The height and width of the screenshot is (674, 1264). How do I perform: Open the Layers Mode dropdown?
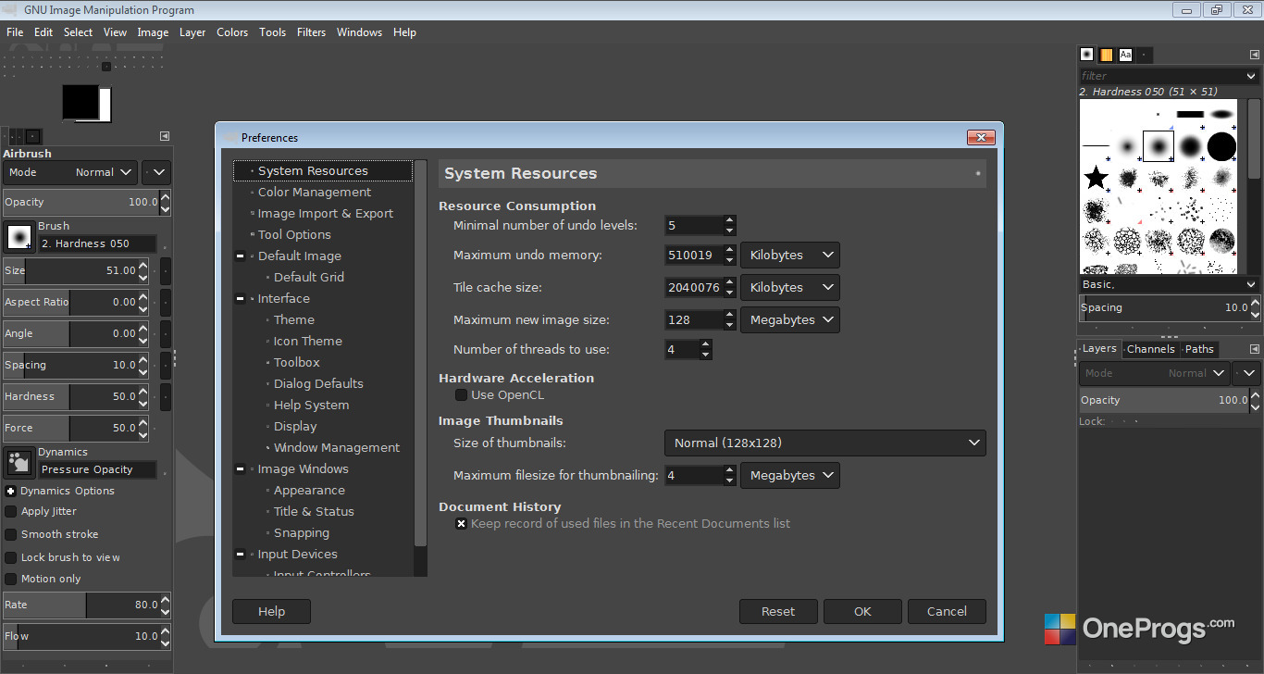1154,373
